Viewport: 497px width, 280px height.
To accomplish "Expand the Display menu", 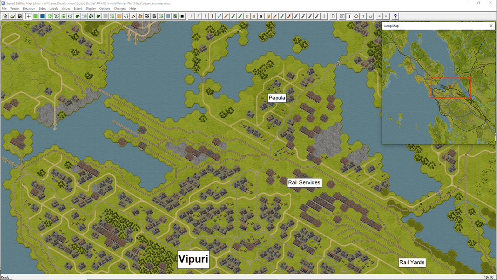I will (91, 9).
